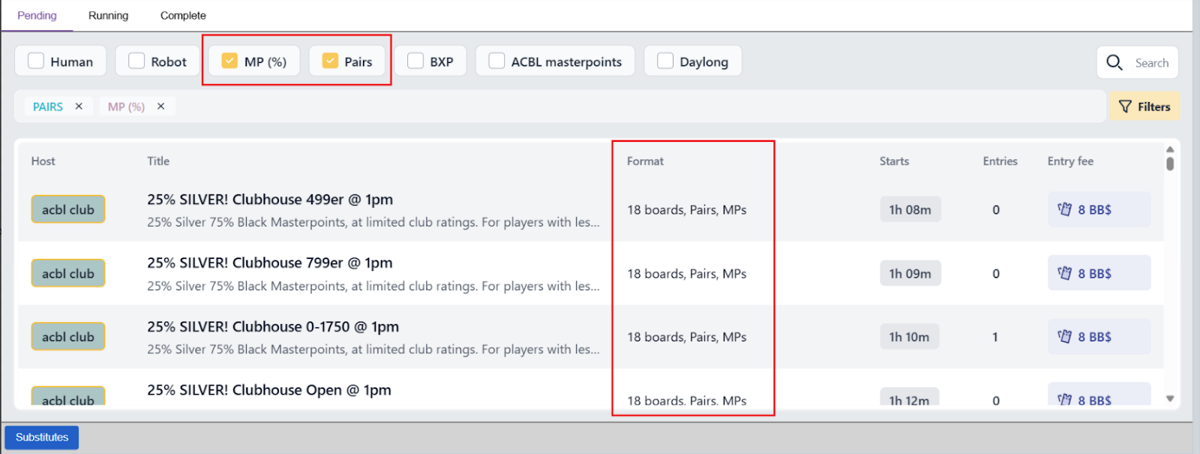Click the Search input field

pyautogui.click(x=1151, y=63)
